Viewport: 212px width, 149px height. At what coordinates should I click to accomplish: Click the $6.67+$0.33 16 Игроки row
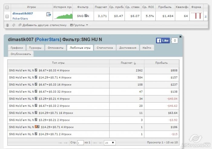pyautogui.click(x=93, y=85)
